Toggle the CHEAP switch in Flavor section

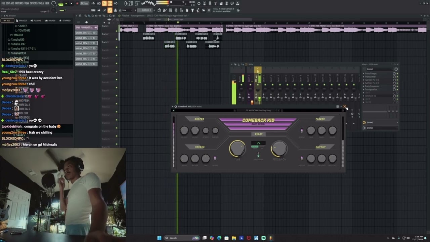302,130
